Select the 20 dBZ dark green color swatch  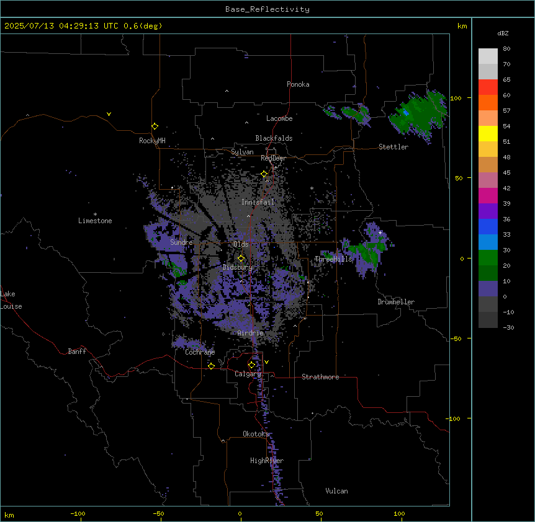coord(488,273)
